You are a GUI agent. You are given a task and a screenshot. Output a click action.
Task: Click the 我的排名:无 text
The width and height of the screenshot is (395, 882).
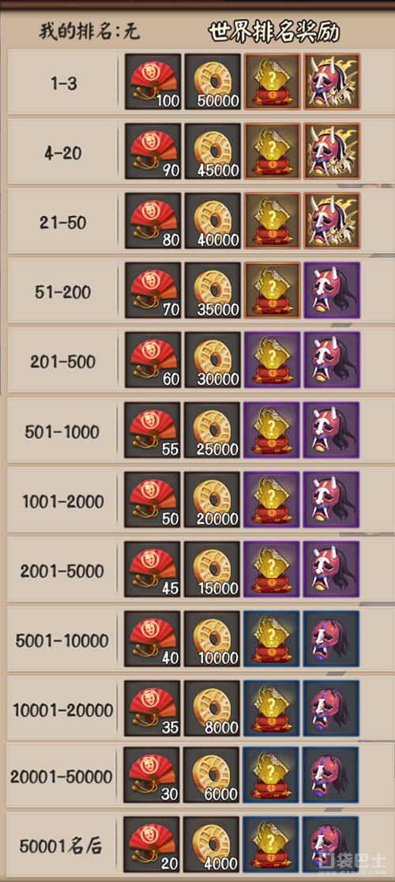point(88,32)
